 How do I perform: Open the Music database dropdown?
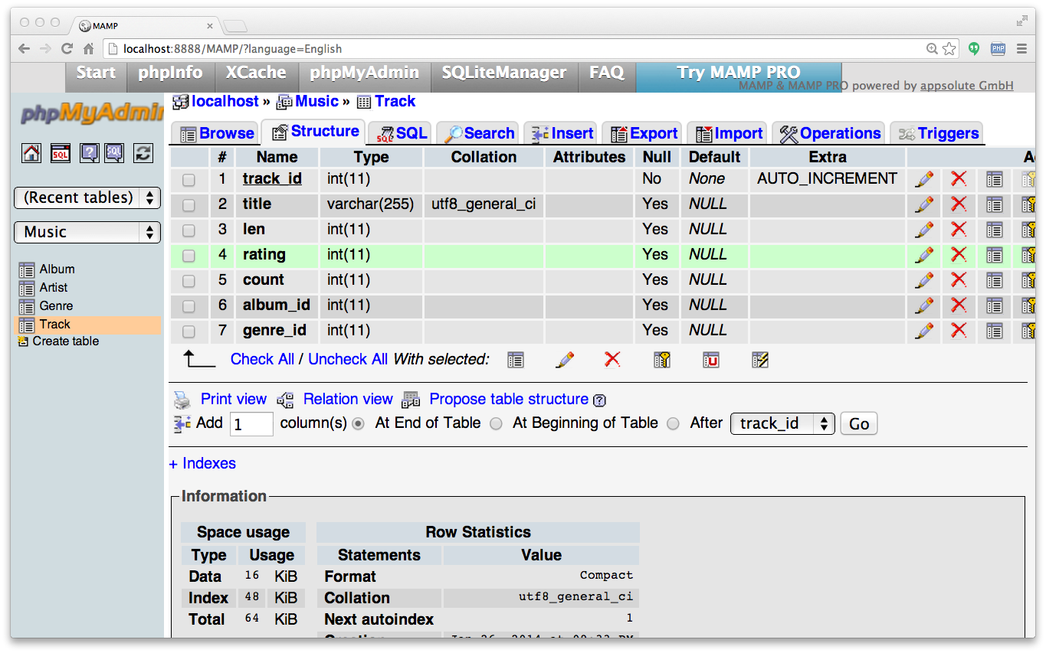point(87,232)
